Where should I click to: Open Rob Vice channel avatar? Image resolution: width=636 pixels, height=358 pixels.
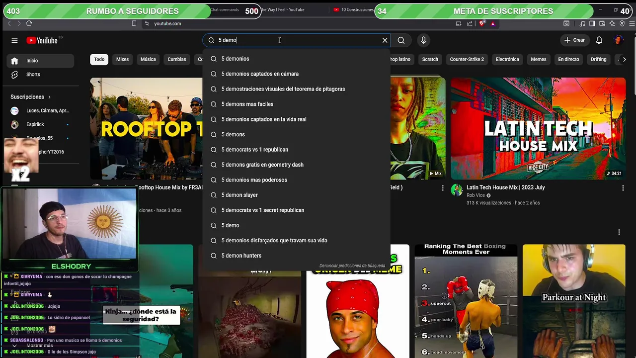(457, 189)
